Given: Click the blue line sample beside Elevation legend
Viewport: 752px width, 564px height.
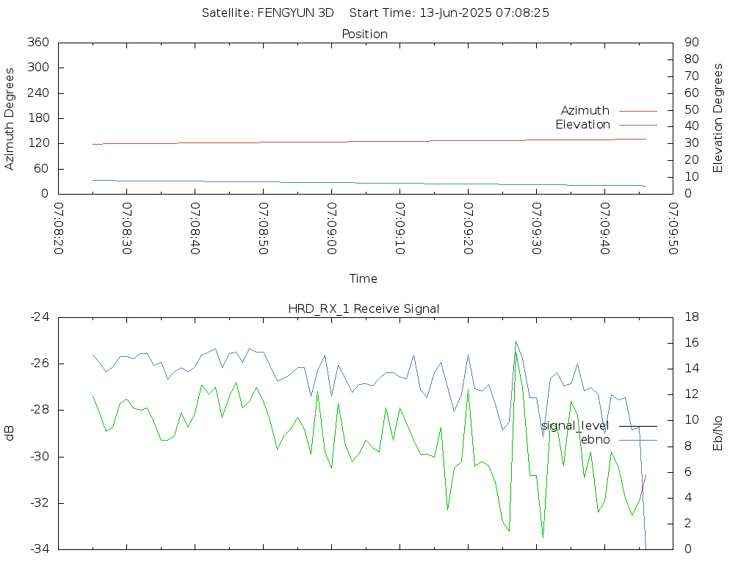Looking at the screenshot, I should pos(638,125).
